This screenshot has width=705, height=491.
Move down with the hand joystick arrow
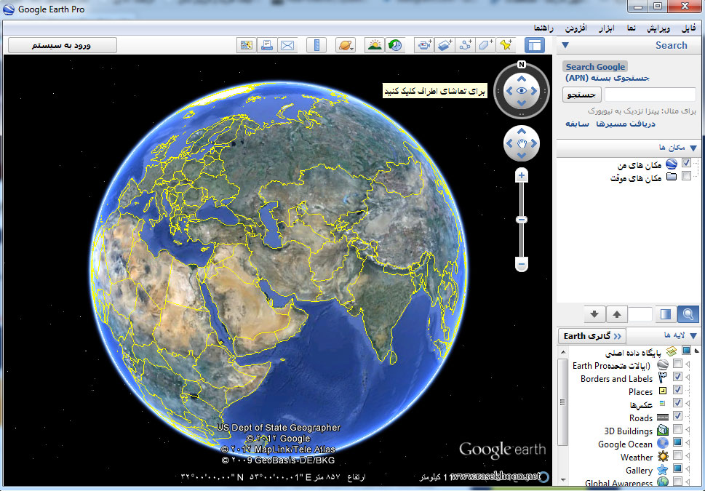522,156
